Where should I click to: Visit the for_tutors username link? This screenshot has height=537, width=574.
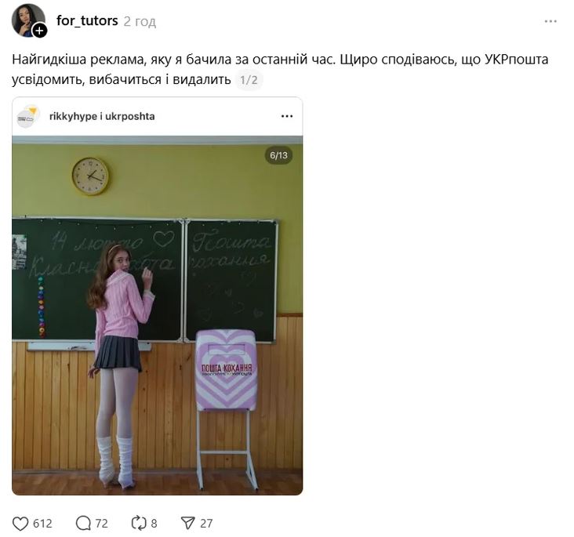(x=87, y=21)
